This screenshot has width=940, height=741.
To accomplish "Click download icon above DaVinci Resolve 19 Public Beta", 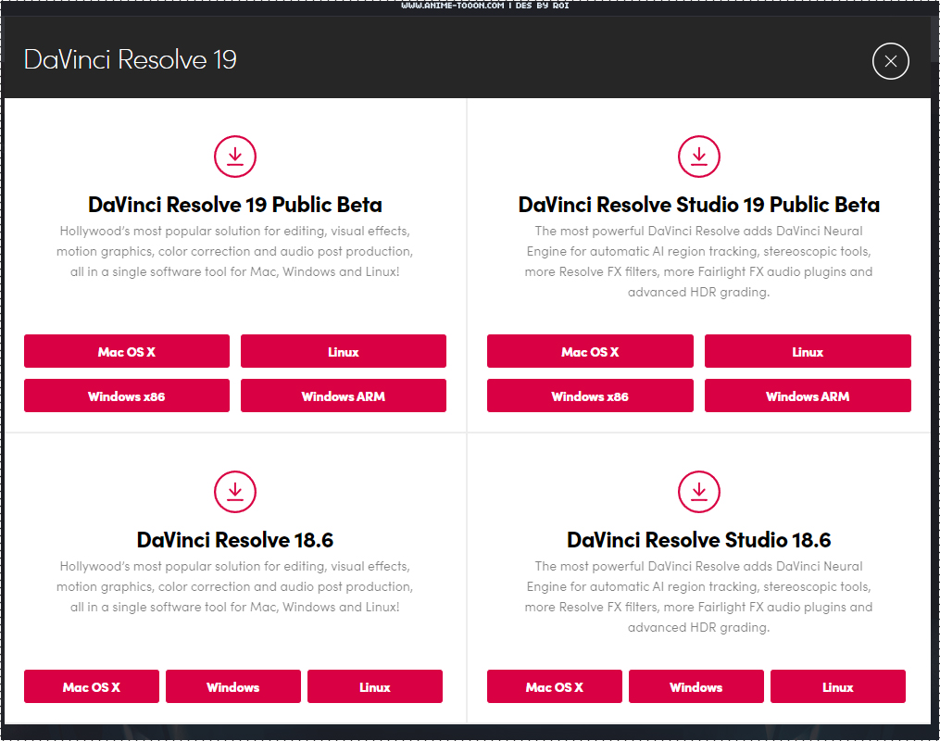I will pyautogui.click(x=235, y=157).
